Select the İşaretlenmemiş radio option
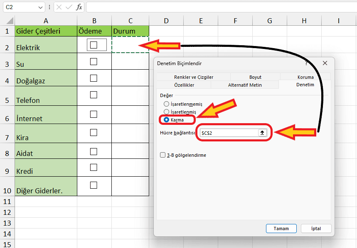 167,104
